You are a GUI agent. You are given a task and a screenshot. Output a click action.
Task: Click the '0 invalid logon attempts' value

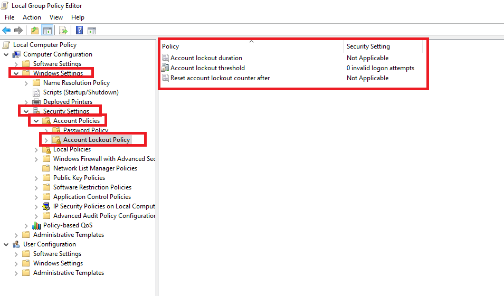click(381, 68)
